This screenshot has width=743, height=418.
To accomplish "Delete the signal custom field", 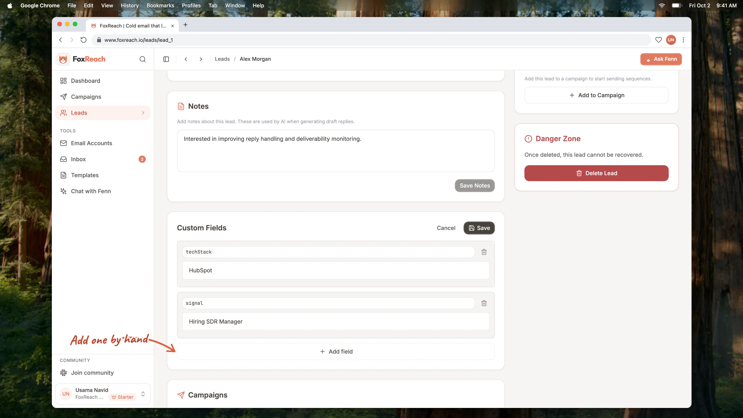I will (x=484, y=303).
